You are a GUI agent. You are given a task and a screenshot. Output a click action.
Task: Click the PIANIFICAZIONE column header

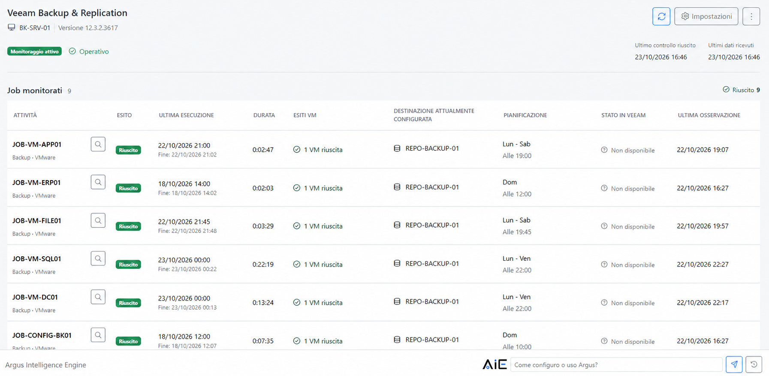click(x=525, y=115)
